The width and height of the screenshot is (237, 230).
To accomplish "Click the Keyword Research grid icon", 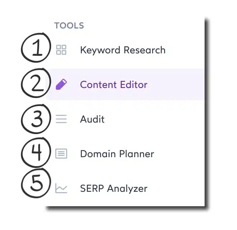I will (61, 50).
